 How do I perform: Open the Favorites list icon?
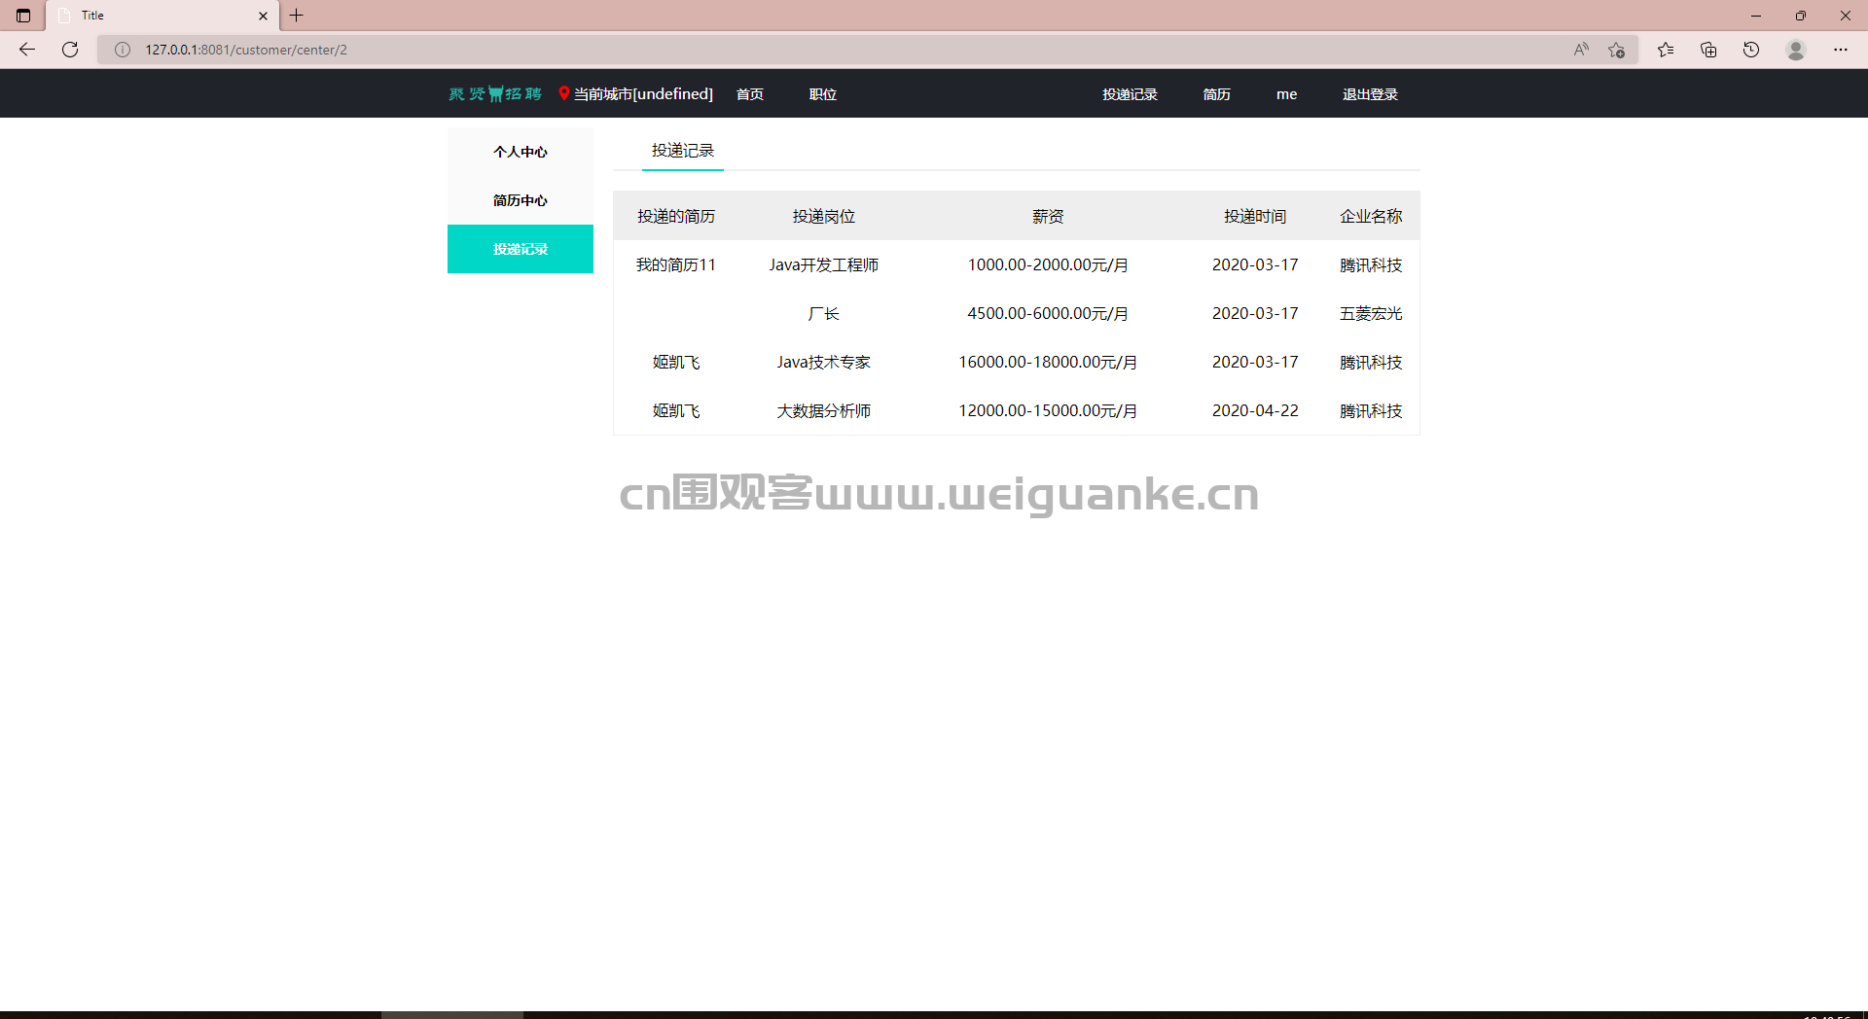(1666, 50)
